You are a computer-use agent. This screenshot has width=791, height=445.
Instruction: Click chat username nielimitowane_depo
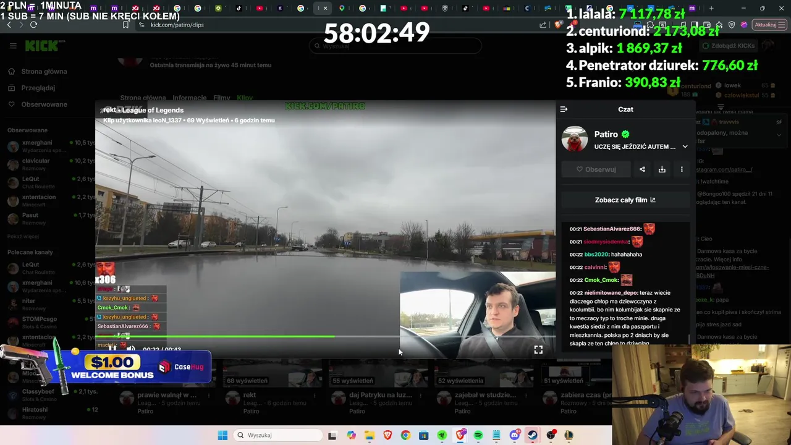611,293
